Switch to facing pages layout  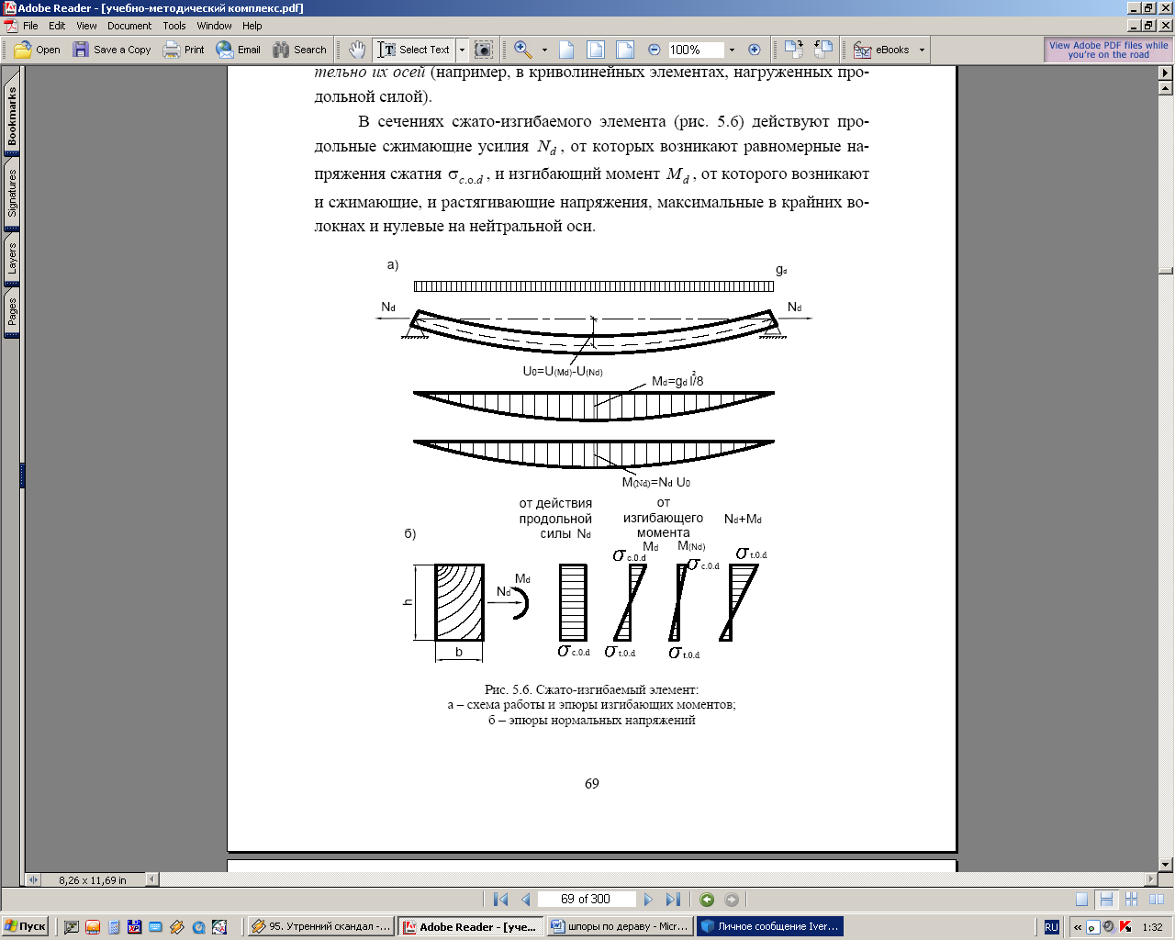click(x=1156, y=900)
